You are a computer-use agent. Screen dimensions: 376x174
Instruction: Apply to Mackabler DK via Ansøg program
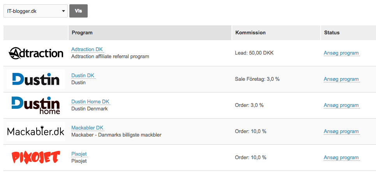341,131
